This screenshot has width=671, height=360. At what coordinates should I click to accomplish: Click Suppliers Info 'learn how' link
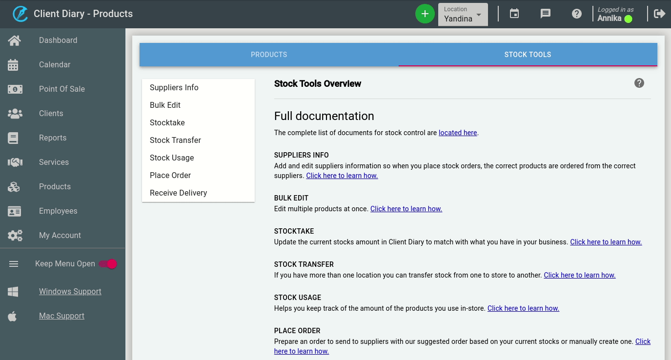pos(342,176)
